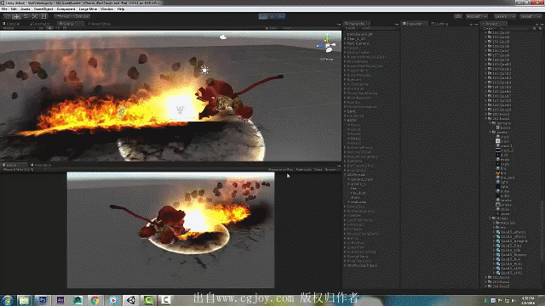This screenshot has height=306, width=545.
Task: Open the Edit menu
Action: [14, 9]
